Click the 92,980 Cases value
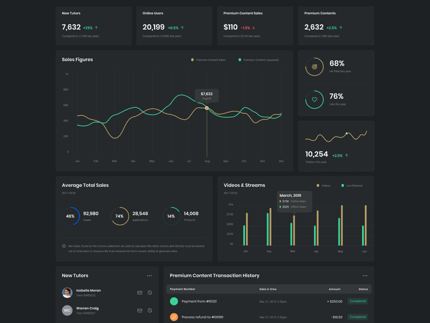 click(x=91, y=214)
